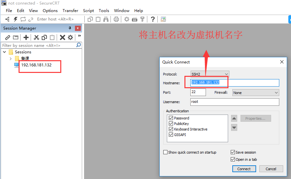The image size is (291, 179).
Task: Open the Protocol SSH2 dropdown
Action: point(210,74)
